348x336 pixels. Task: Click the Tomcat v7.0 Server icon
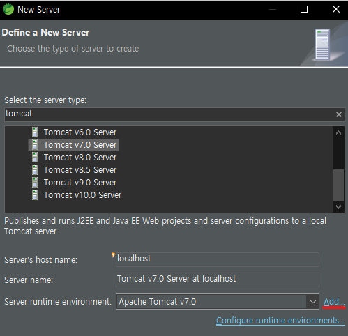coord(35,145)
